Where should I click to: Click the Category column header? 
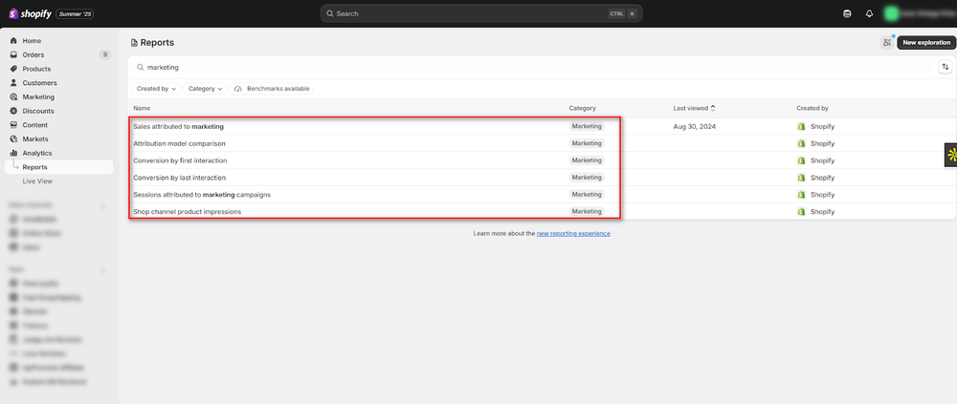[582, 109]
